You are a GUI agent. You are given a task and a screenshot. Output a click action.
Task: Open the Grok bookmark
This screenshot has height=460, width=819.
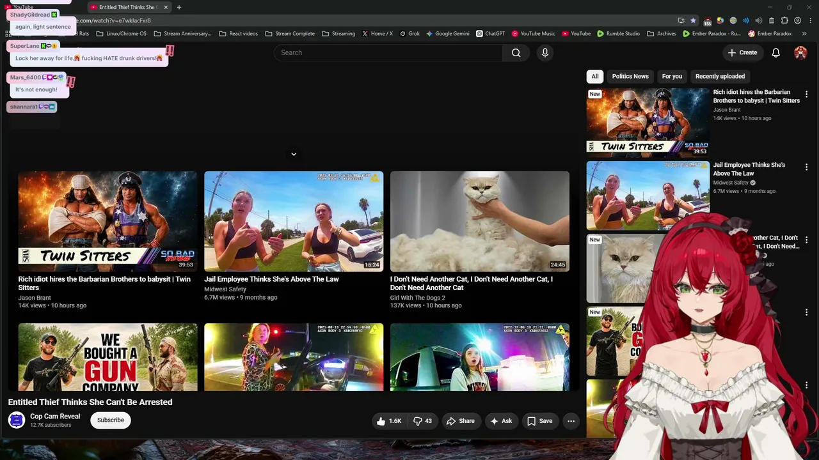(409, 33)
